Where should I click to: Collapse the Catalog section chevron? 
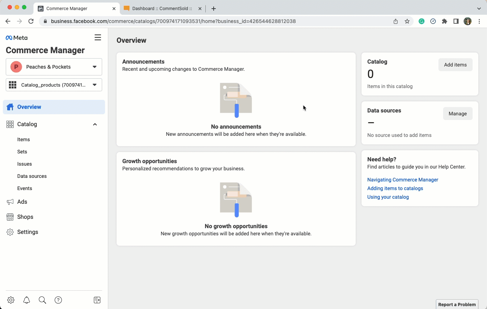pos(95,124)
